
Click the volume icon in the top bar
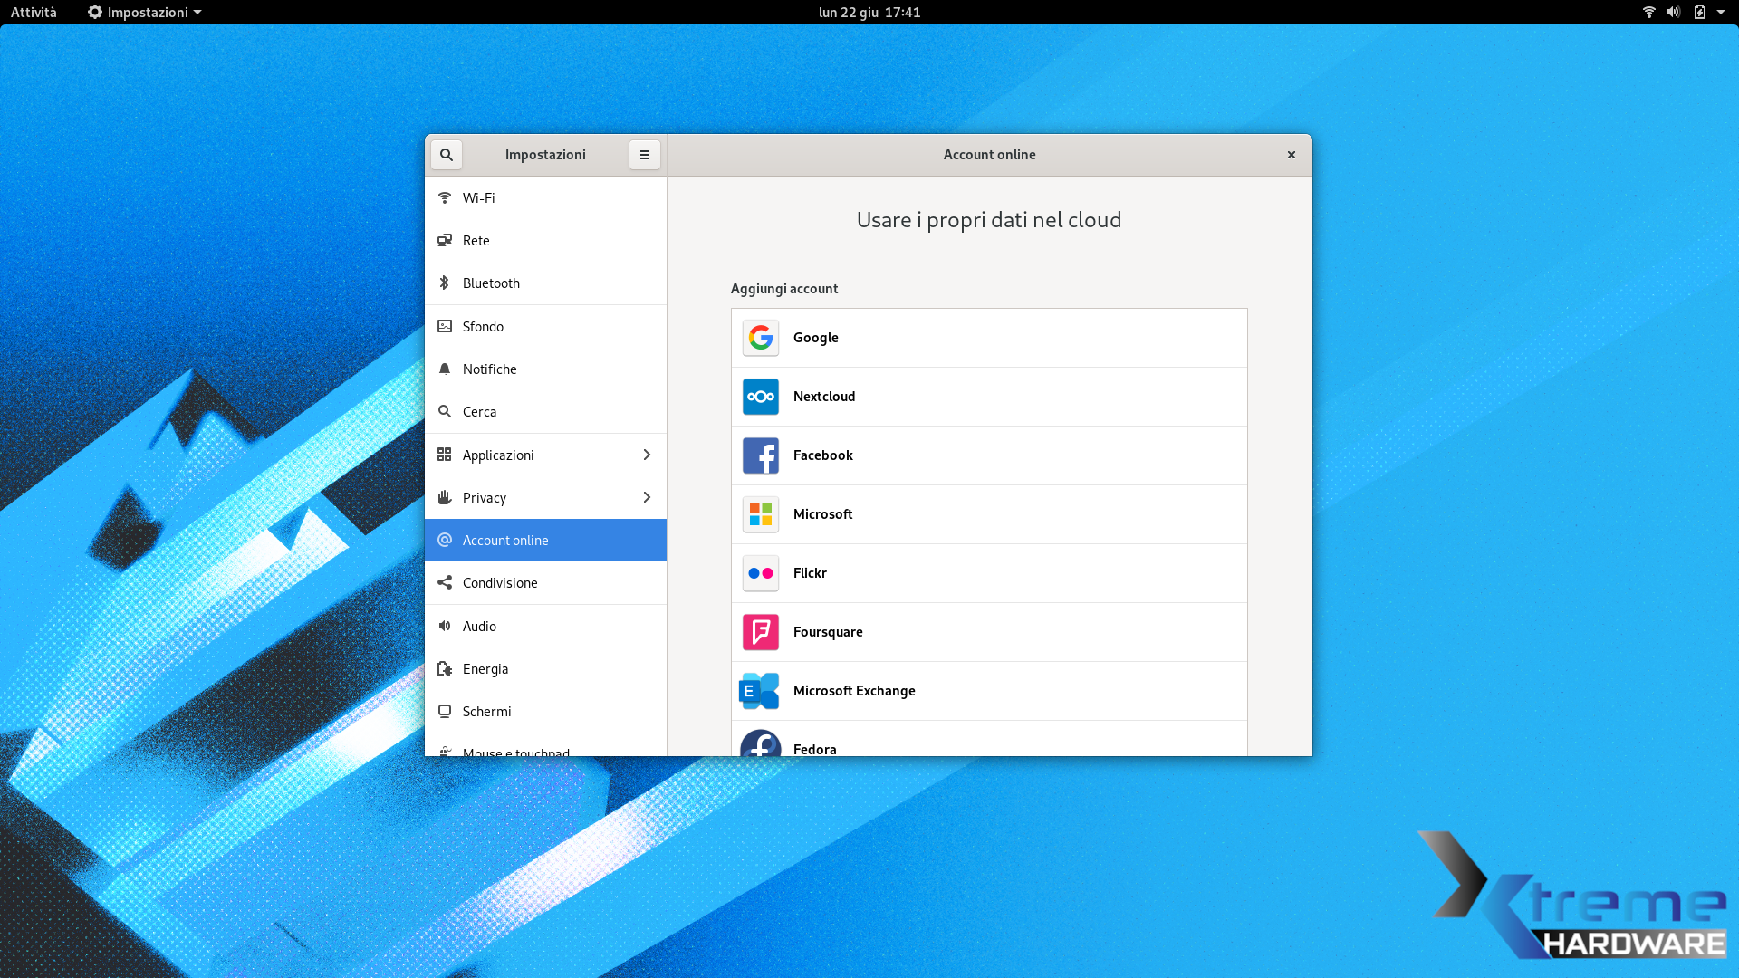(1673, 12)
